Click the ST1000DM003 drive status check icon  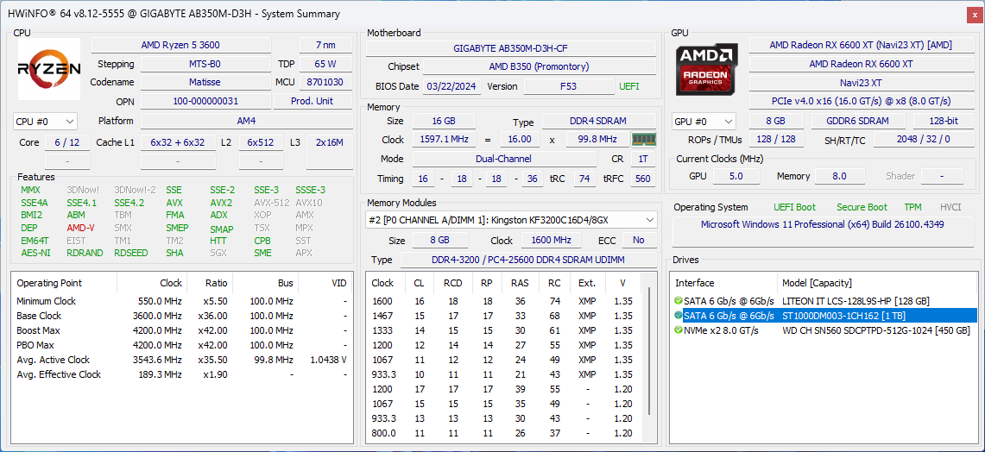(679, 316)
